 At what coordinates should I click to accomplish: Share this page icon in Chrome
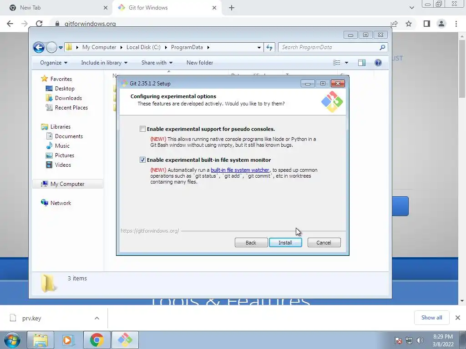click(395, 24)
